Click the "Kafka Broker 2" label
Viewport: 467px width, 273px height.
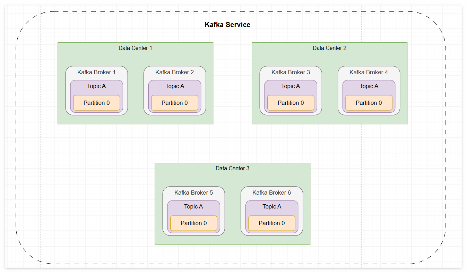(x=174, y=72)
